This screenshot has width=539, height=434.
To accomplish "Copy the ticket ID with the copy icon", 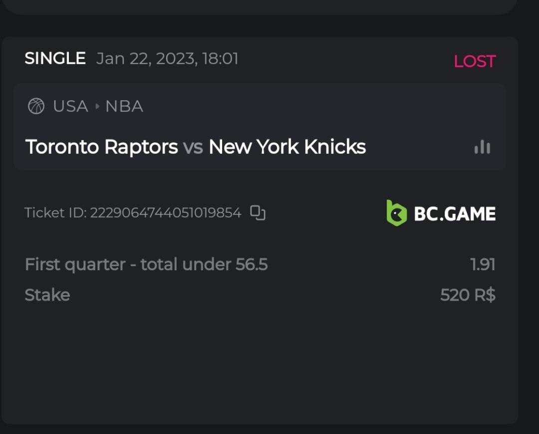I will (258, 213).
